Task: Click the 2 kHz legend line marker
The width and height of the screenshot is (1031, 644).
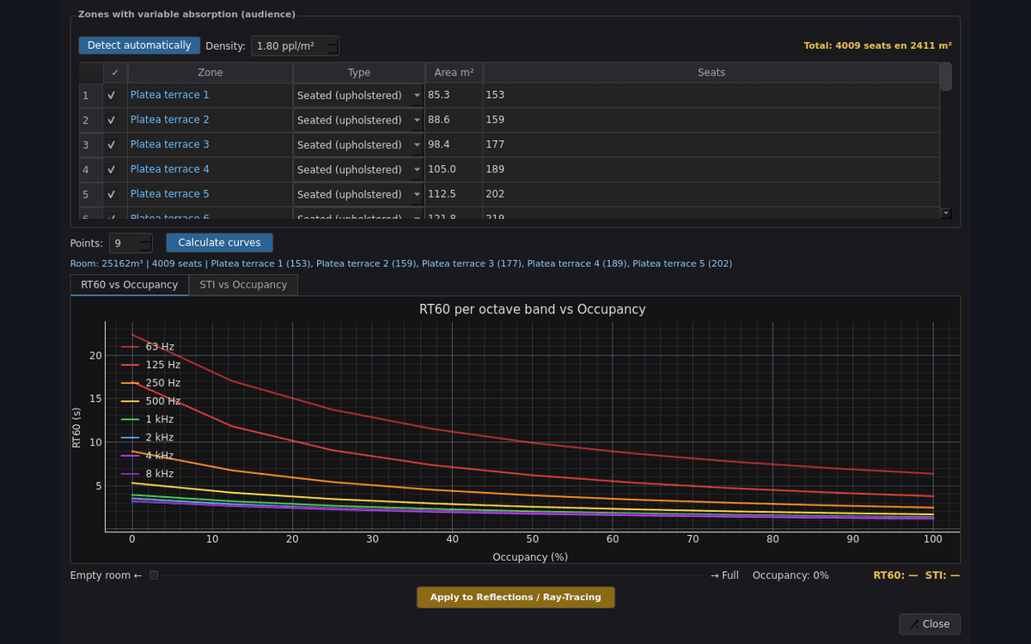Action: pyautogui.click(x=131, y=438)
